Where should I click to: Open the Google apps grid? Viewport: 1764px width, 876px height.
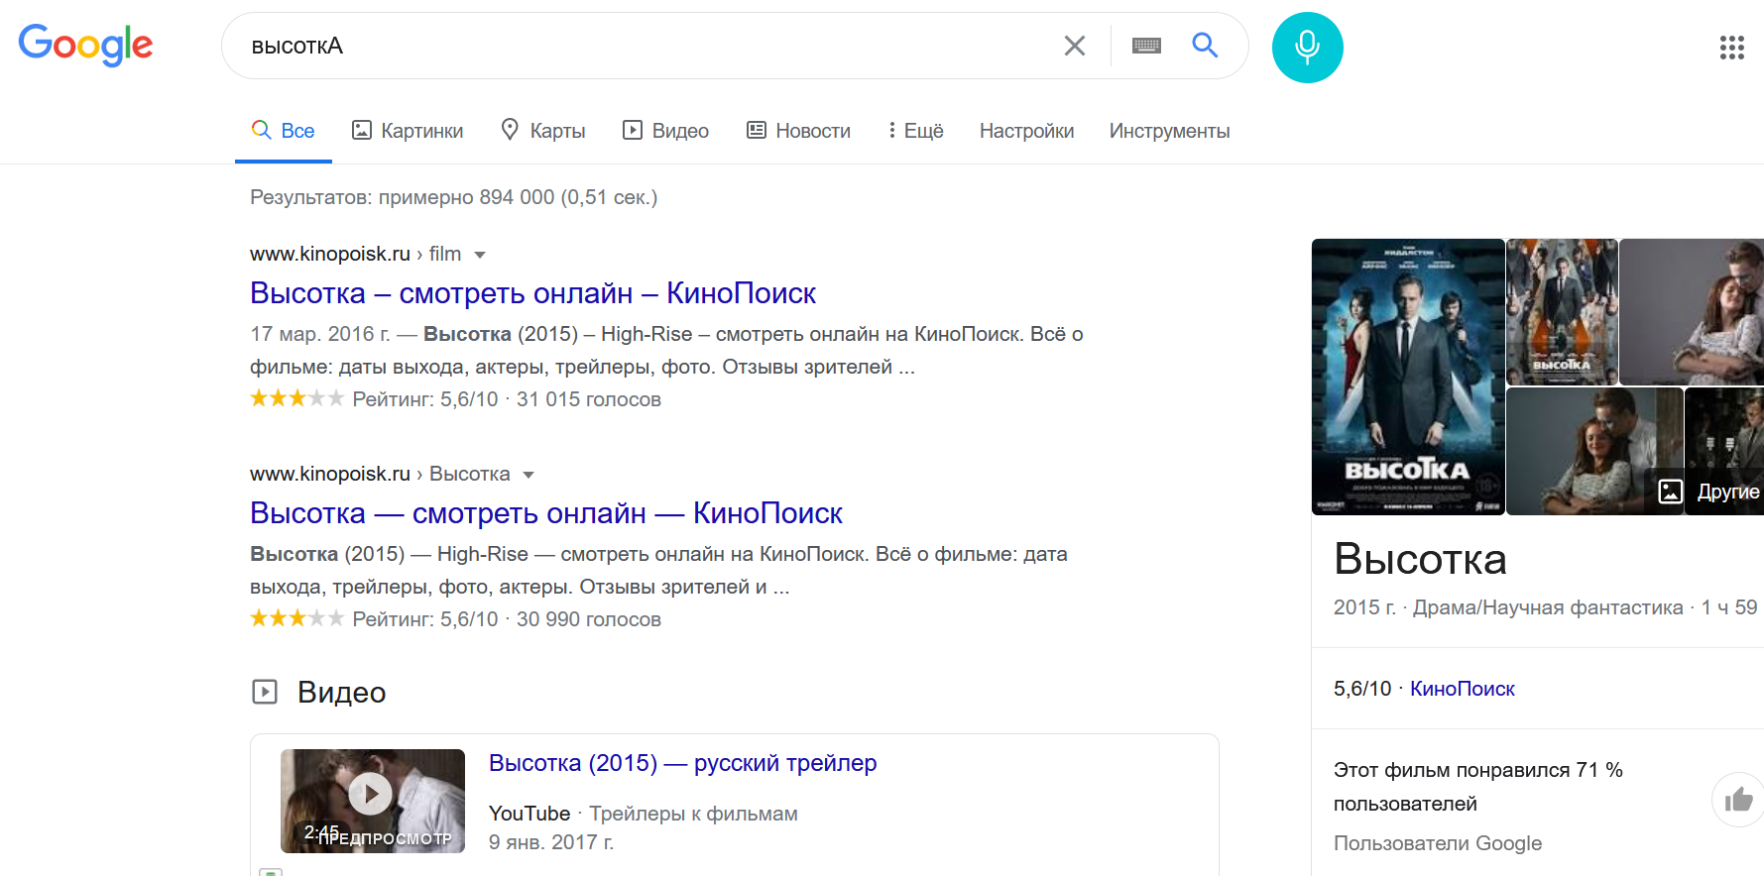1731,48
